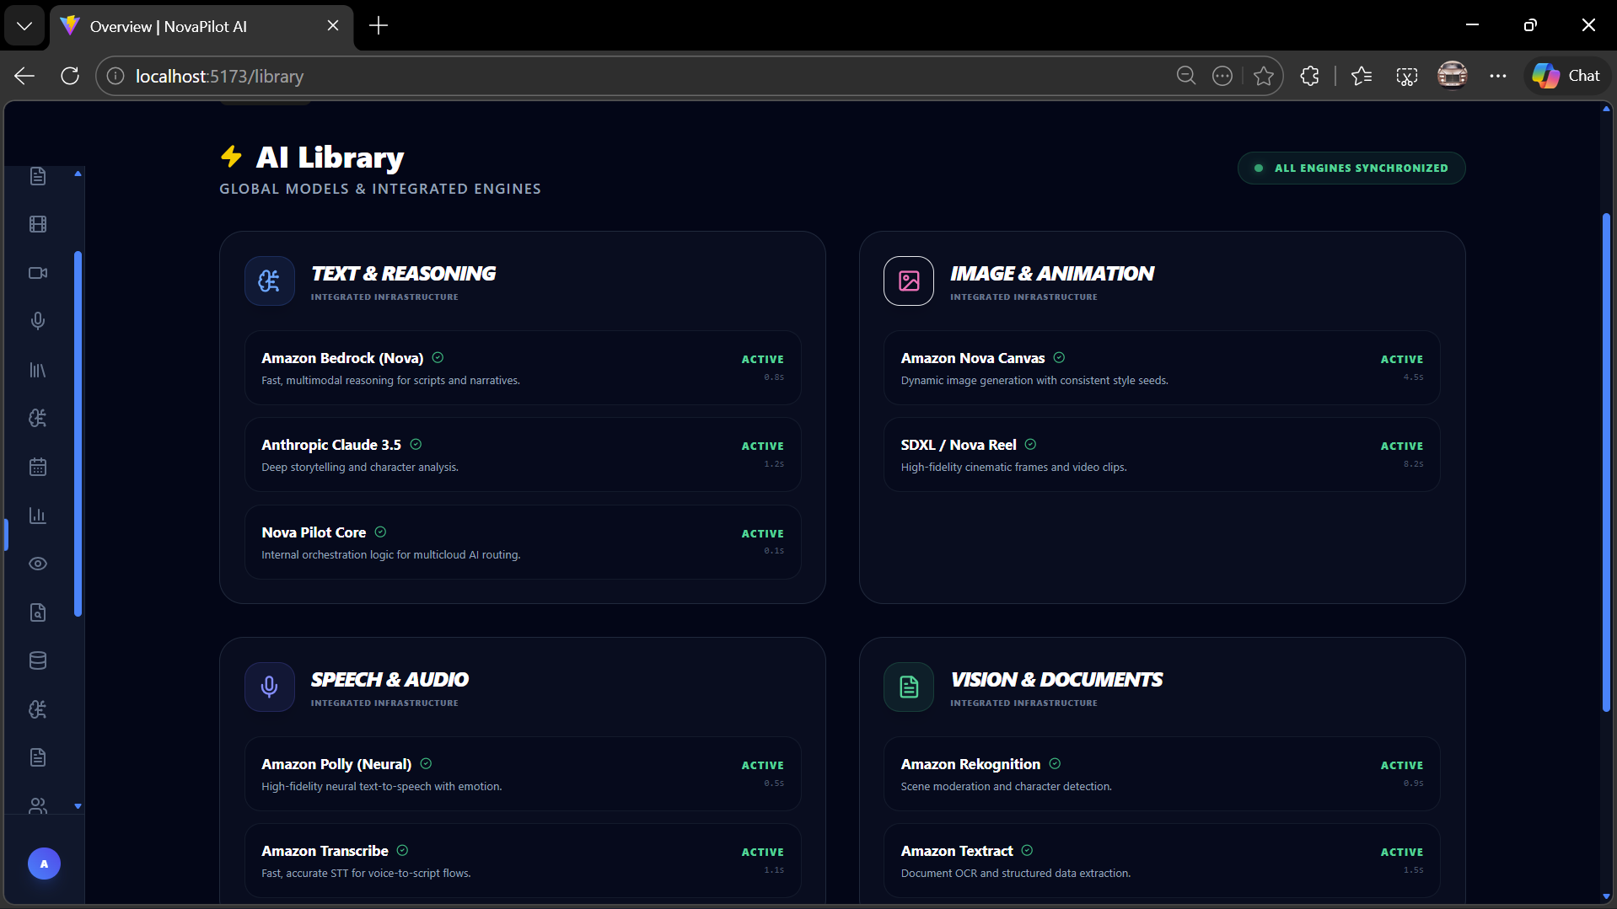
Task: Open the user avatar A button
Action: coord(44,864)
